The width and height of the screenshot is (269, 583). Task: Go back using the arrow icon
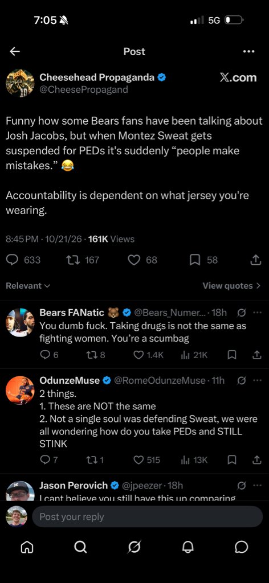14,51
